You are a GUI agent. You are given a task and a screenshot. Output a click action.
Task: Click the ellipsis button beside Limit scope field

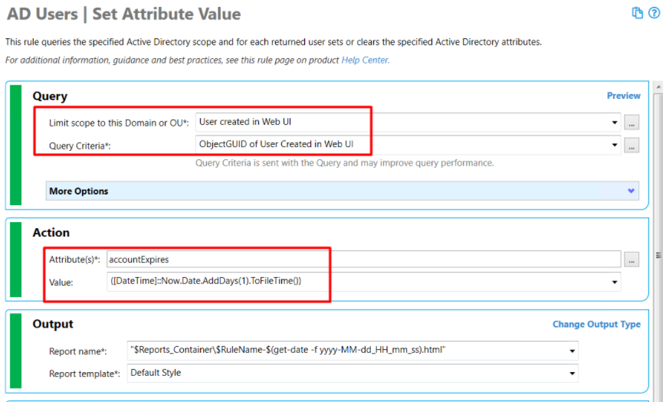632,123
